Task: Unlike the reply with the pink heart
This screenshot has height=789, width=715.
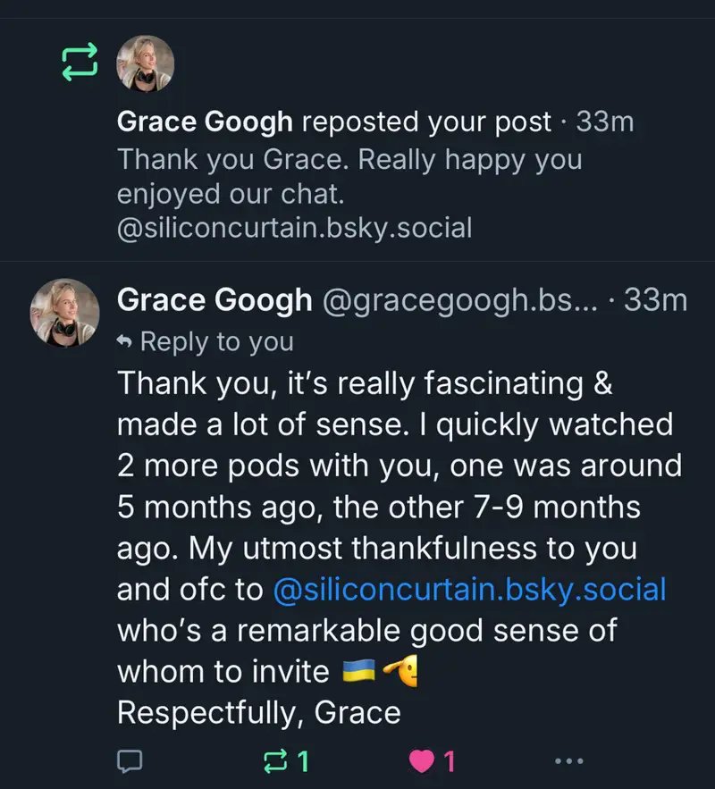Action: point(421,761)
